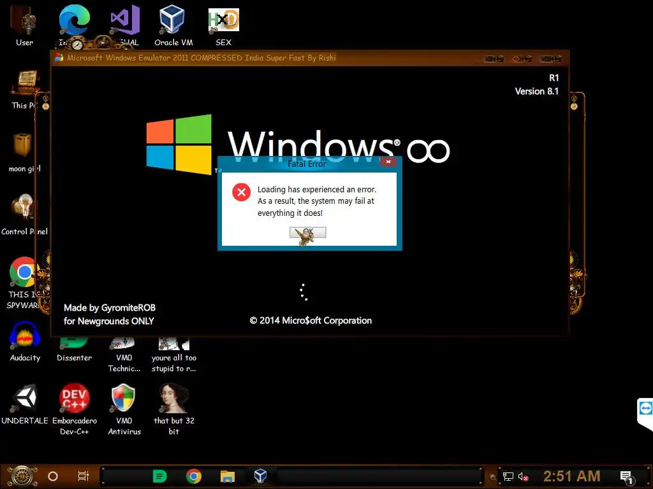Click the emulator window title bar icon

59,58
